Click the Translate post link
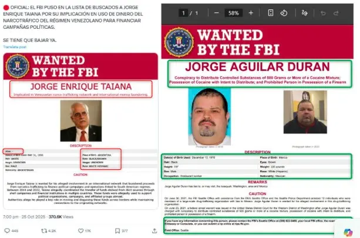This screenshot has height=238, width=360. [x=15, y=47]
